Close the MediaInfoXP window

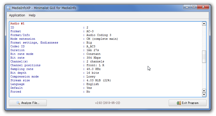pos(203,7)
